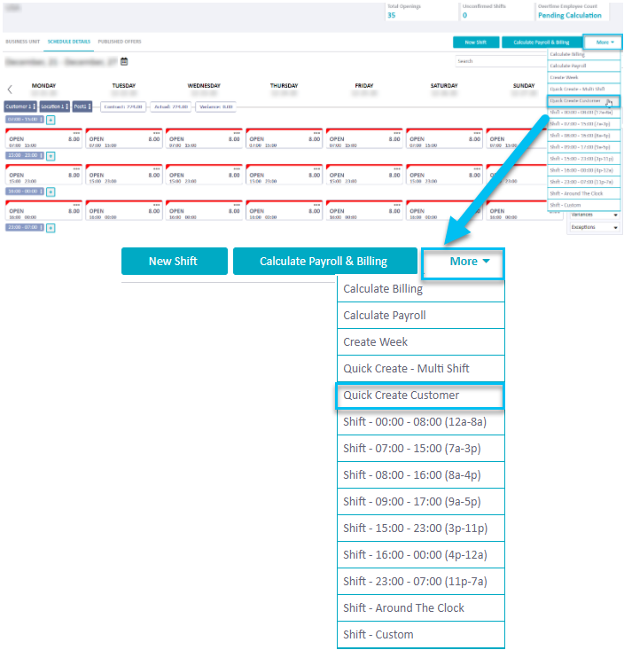Expand the Exceptions dropdown
This screenshot has width=624, height=650.
coord(594,227)
